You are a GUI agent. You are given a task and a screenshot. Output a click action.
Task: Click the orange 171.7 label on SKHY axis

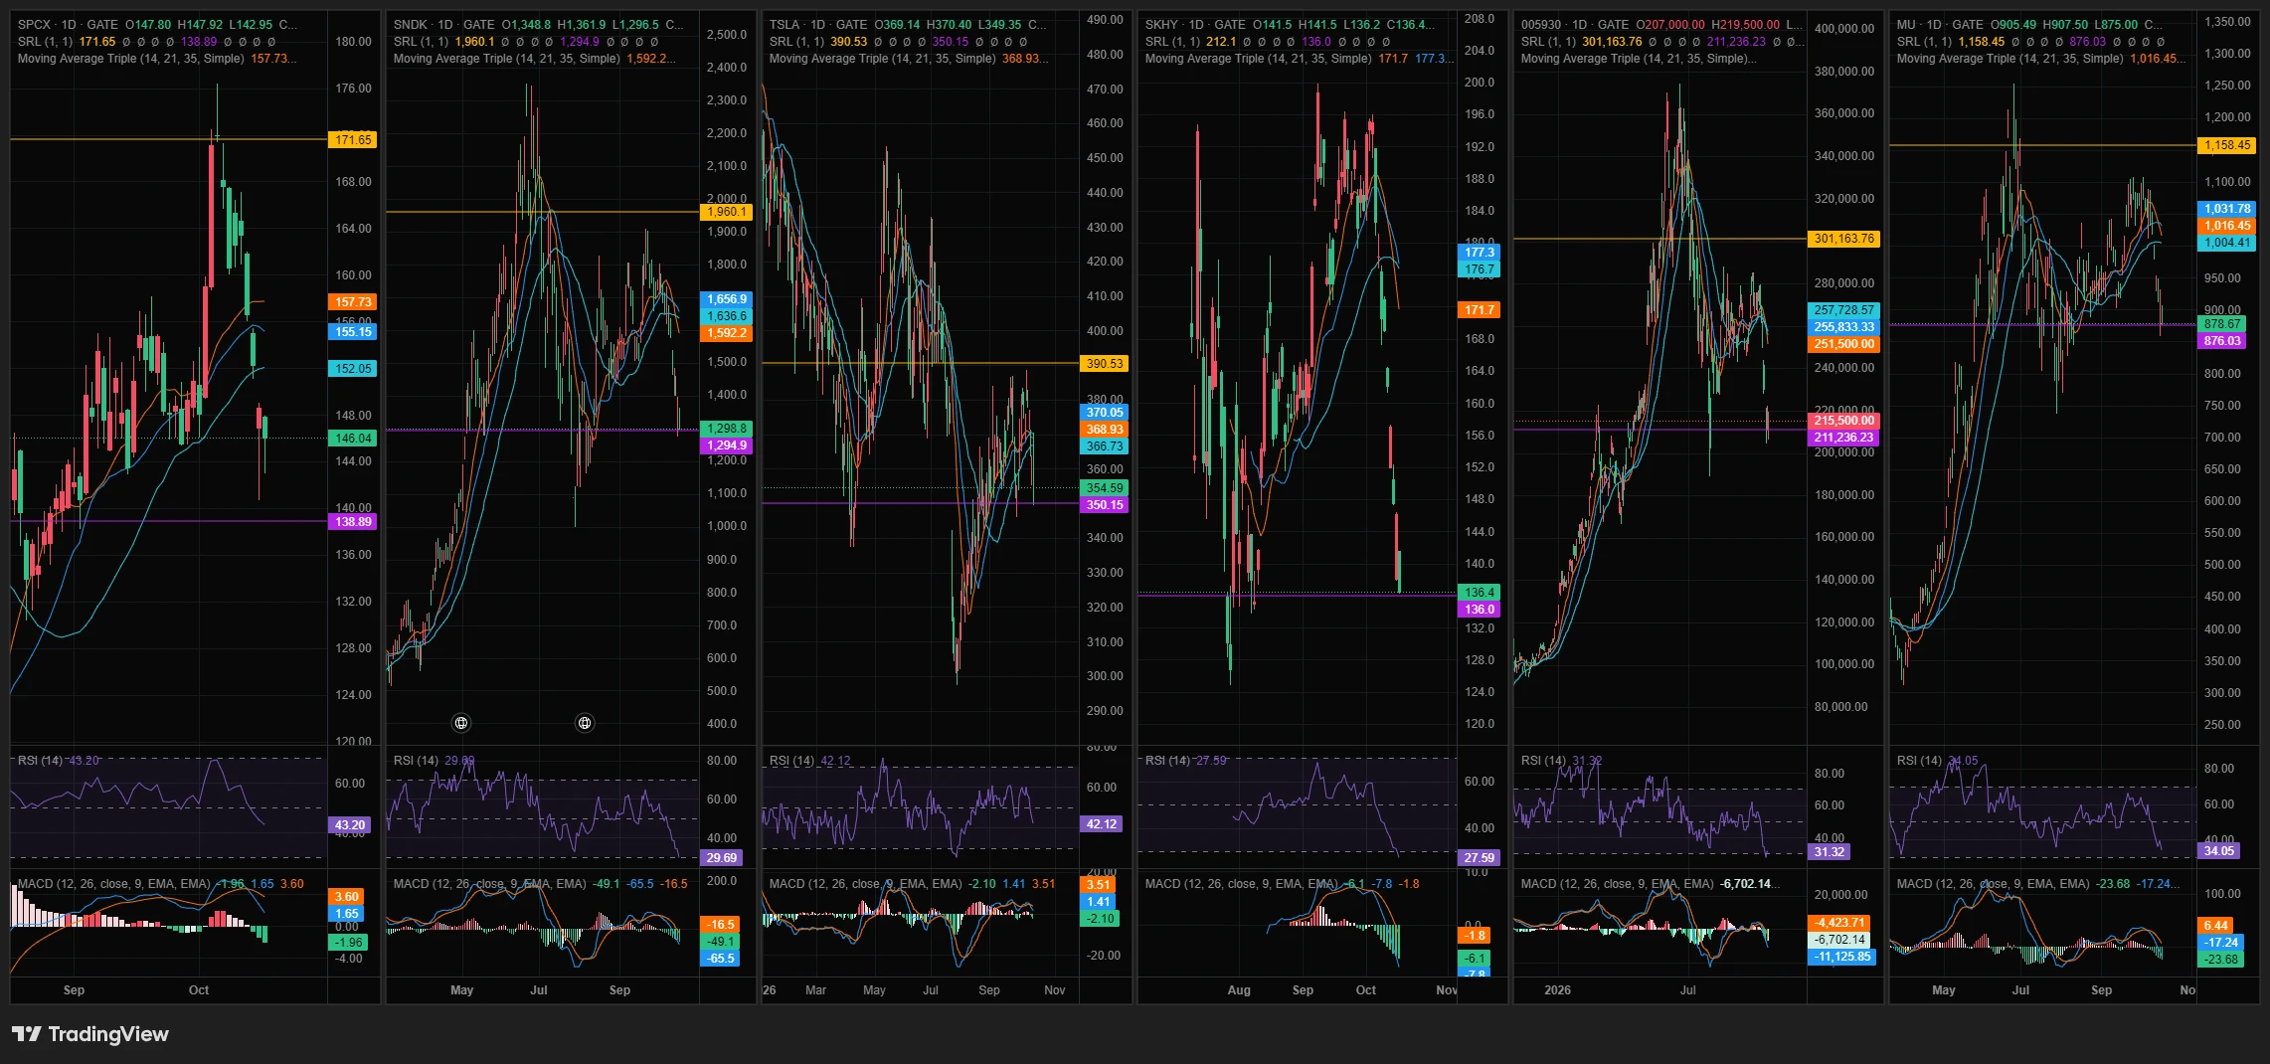coord(1479,310)
